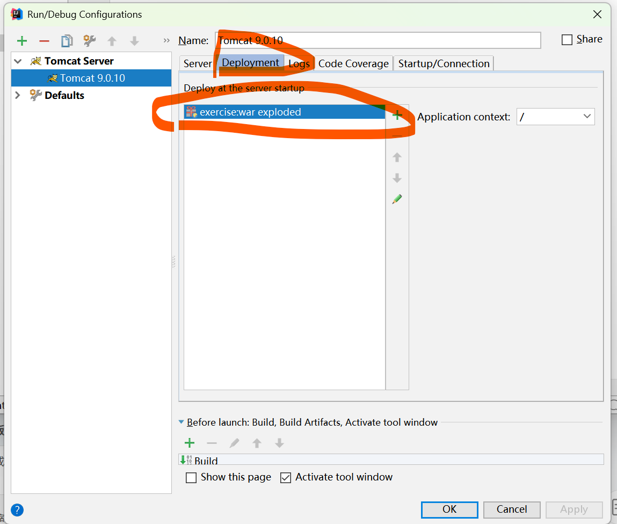Move before launch task up
617x524 pixels.
click(x=257, y=443)
